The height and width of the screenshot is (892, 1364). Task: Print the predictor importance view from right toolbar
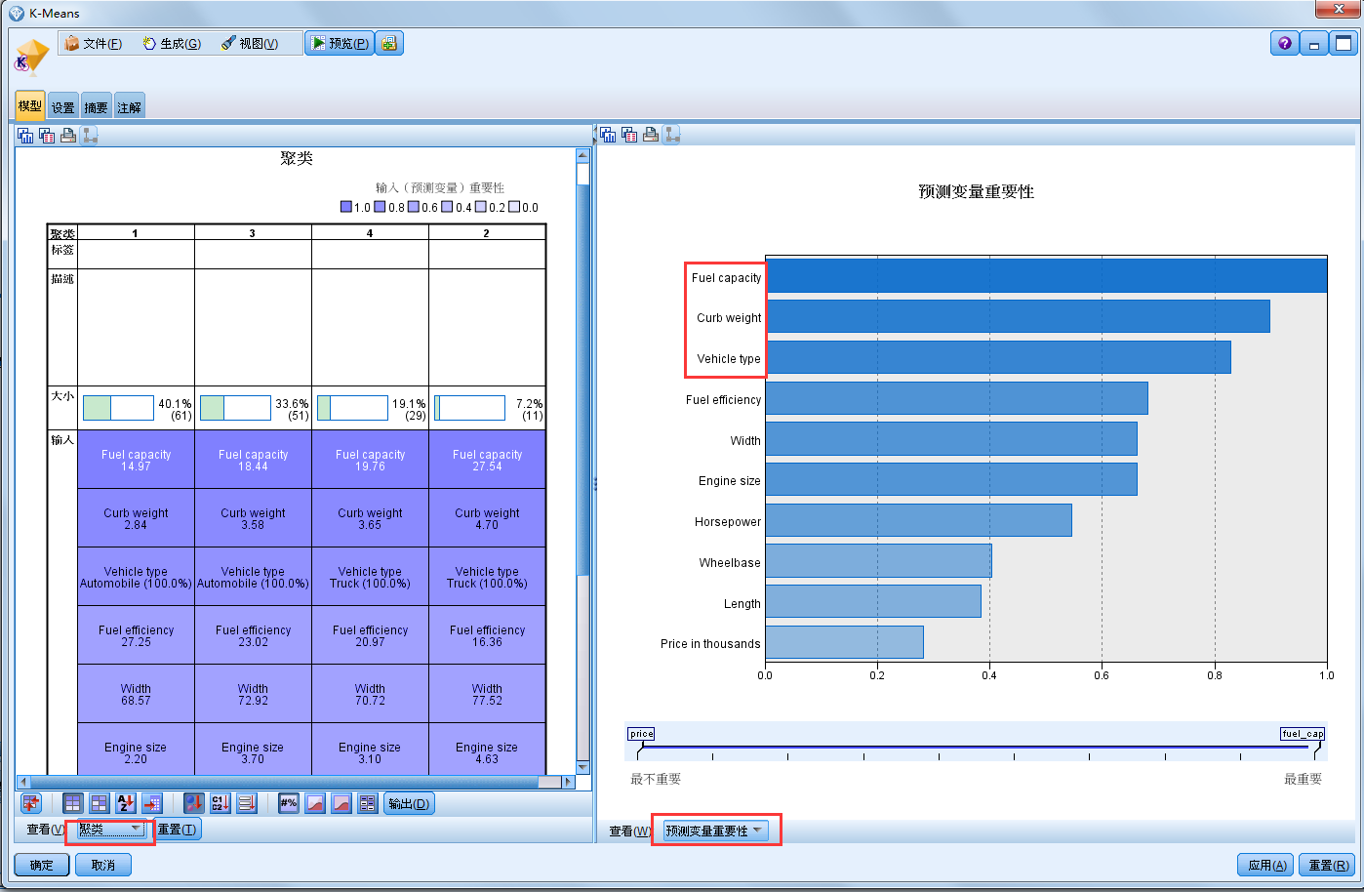point(651,135)
